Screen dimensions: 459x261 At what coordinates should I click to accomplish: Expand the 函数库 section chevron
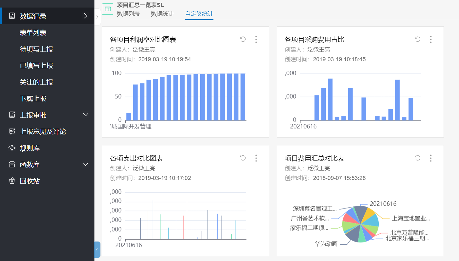(85, 164)
